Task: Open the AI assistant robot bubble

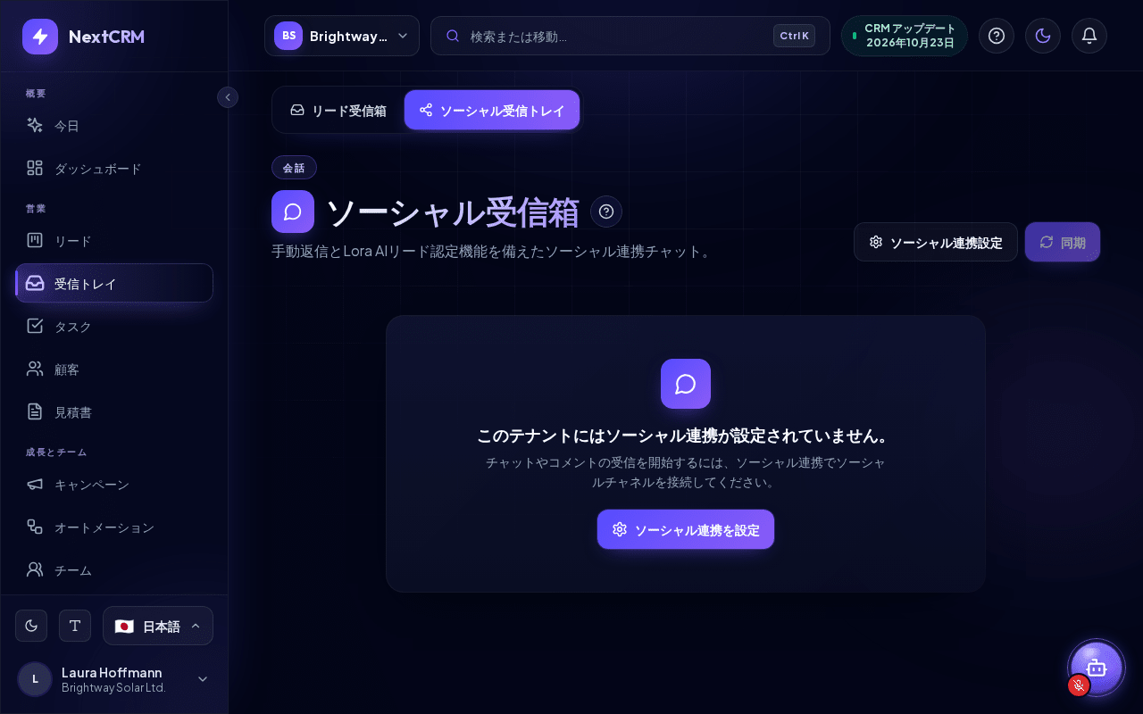Action: 1097,668
